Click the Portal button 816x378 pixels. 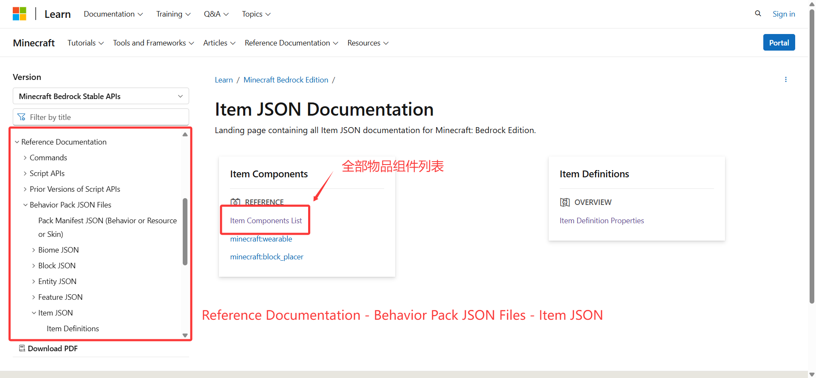(779, 43)
